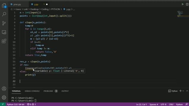The width and height of the screenshot is (189, 106).
Task: Change file encoding via UTF-8
Action: click(163, 105)
